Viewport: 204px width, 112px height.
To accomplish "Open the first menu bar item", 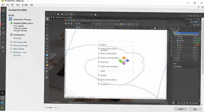I will click(x=3, y=5).
